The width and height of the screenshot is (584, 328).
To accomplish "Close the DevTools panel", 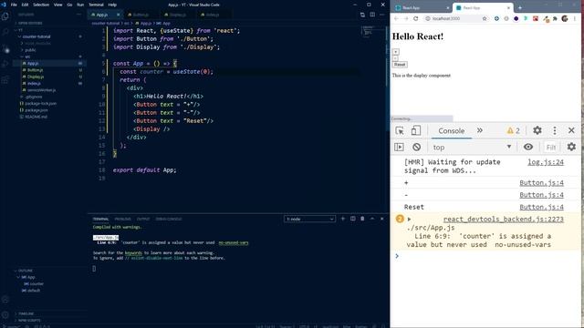I will point(571,130).
